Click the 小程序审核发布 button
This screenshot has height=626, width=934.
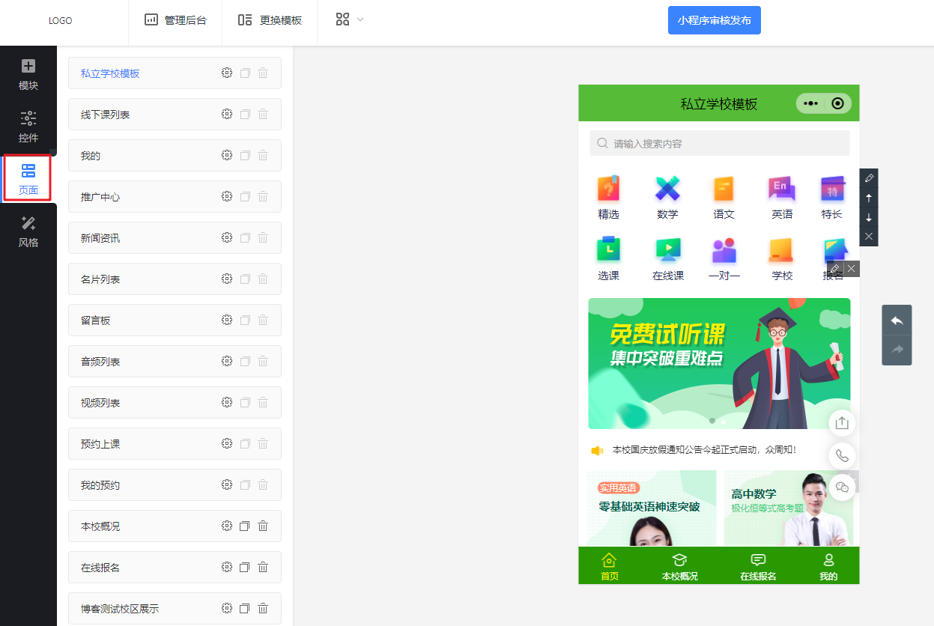point(715,20)
